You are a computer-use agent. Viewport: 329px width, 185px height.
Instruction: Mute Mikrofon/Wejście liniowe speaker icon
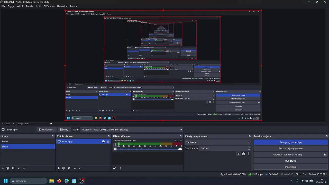115,149
